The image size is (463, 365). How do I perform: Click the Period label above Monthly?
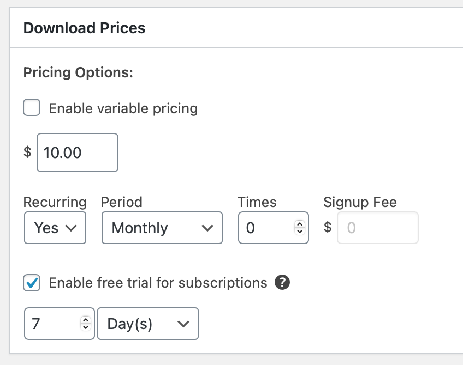(121, 203)
